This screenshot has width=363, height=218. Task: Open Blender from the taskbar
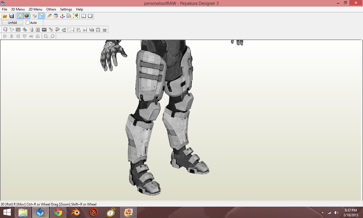tap(75, 212)
